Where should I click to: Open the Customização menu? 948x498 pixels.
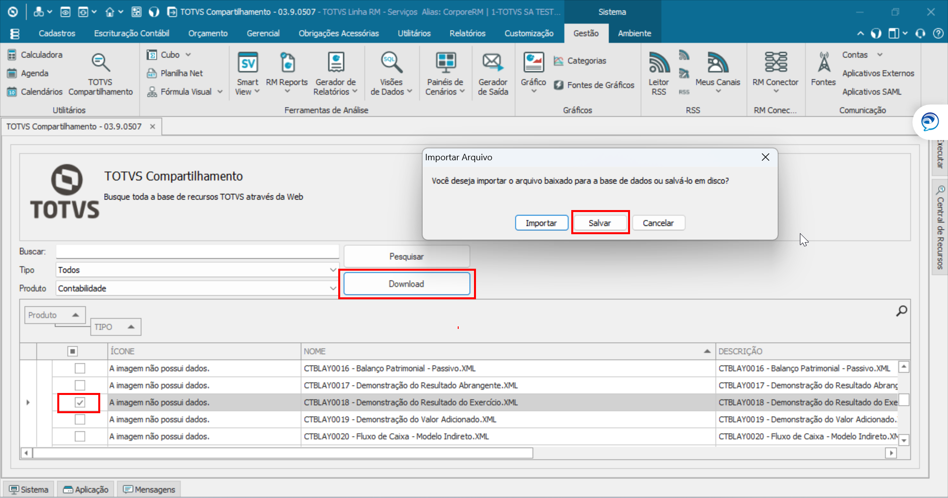(529, 34)
